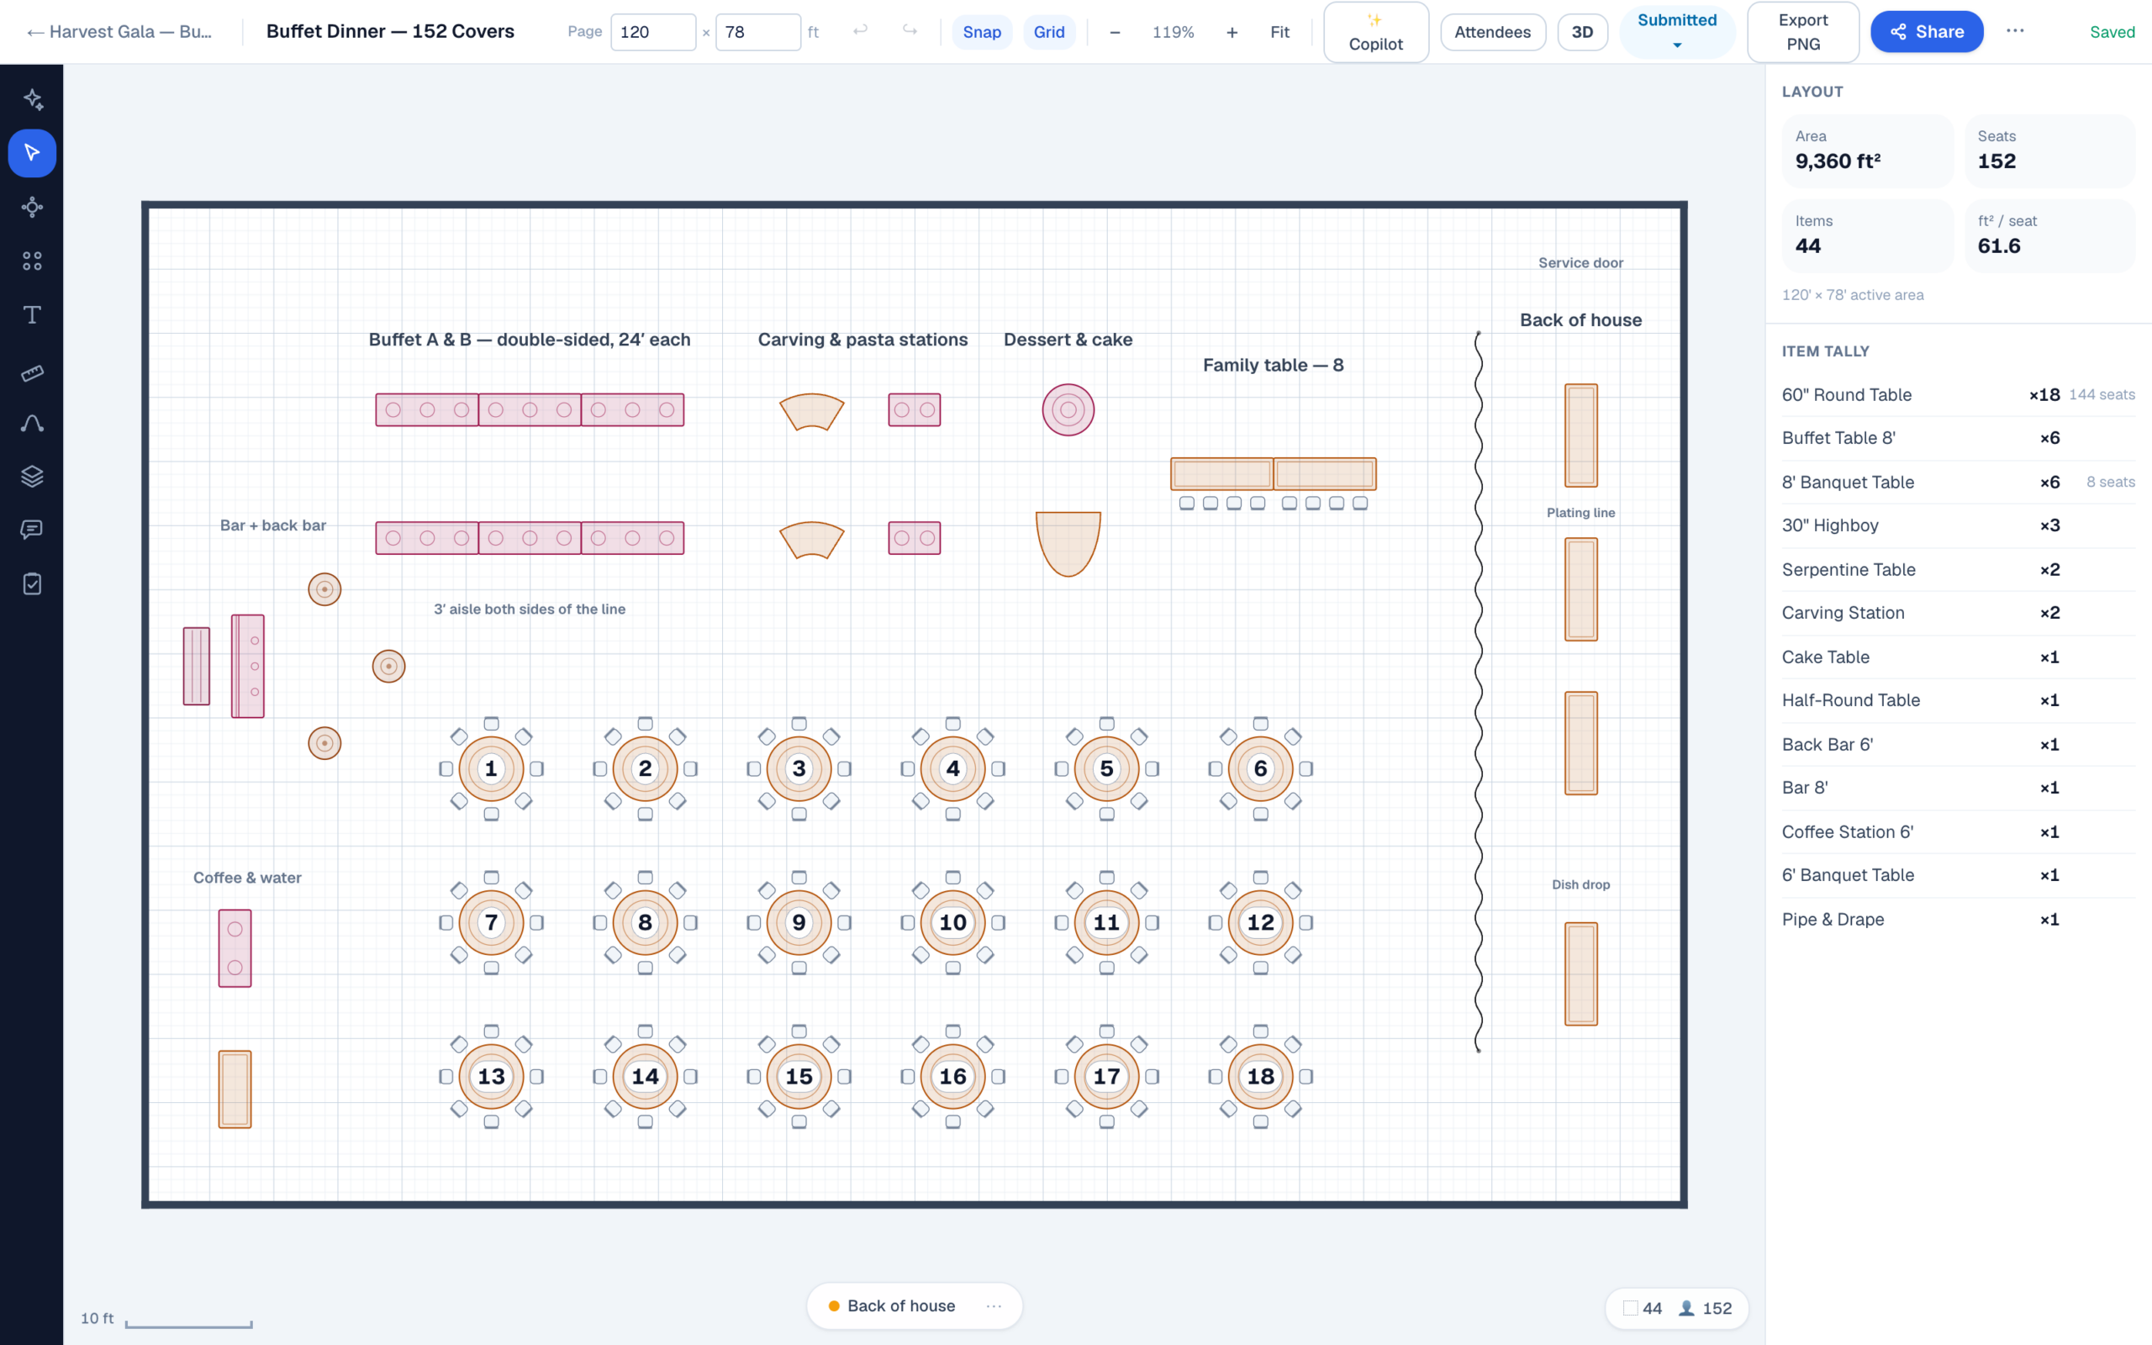Edit the page height field 78
The height and width of the screenshot is (1345, 2152).
pos(757,32)
